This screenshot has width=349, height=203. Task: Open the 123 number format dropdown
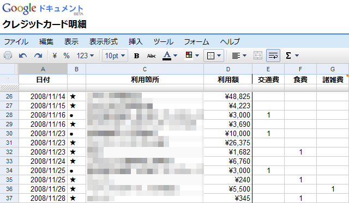(x=85, y=56)
